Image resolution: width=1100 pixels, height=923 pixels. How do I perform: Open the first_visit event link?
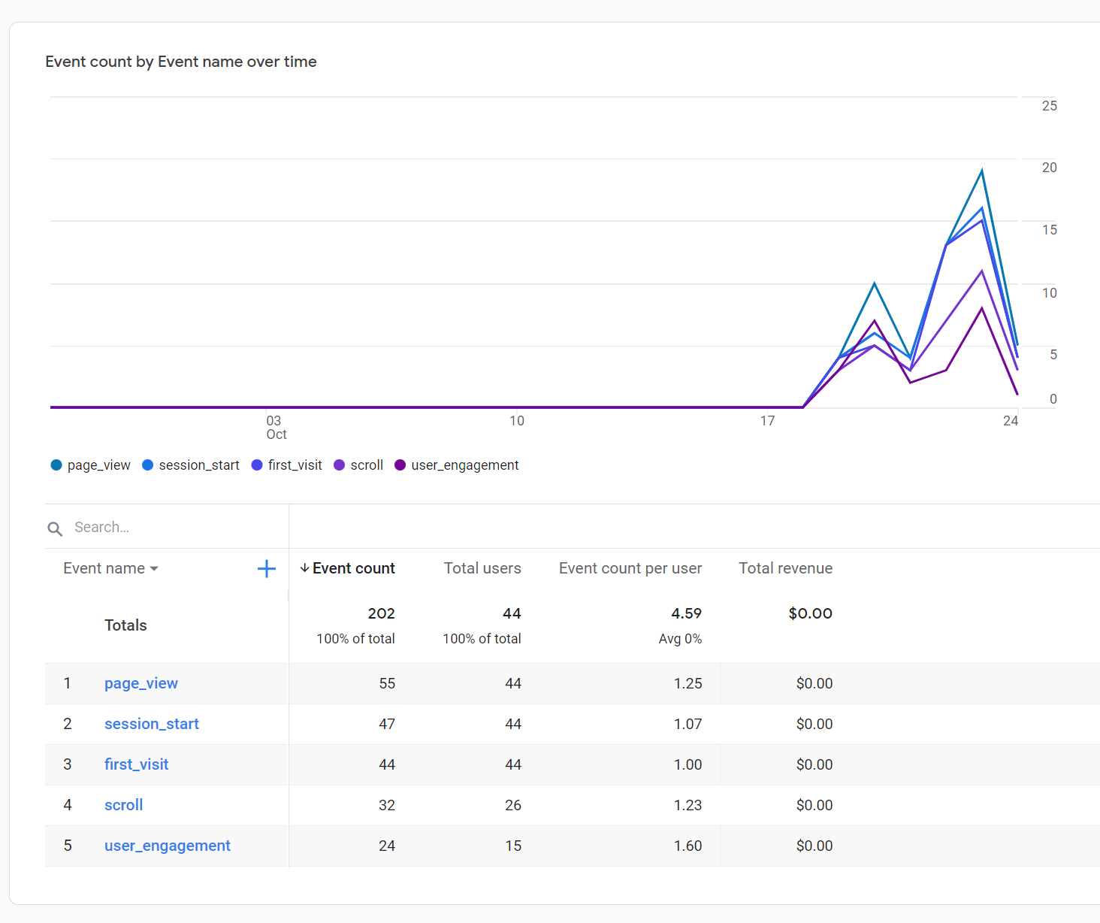point(136,764)
